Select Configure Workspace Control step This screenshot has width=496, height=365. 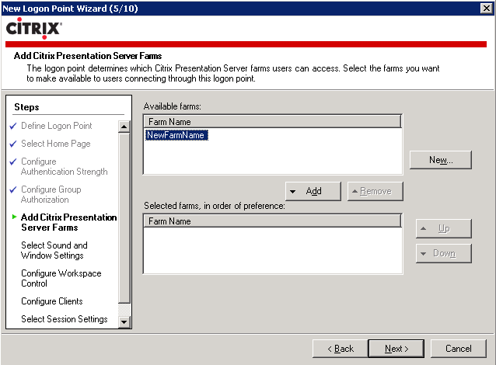click(x=61, y=278)
